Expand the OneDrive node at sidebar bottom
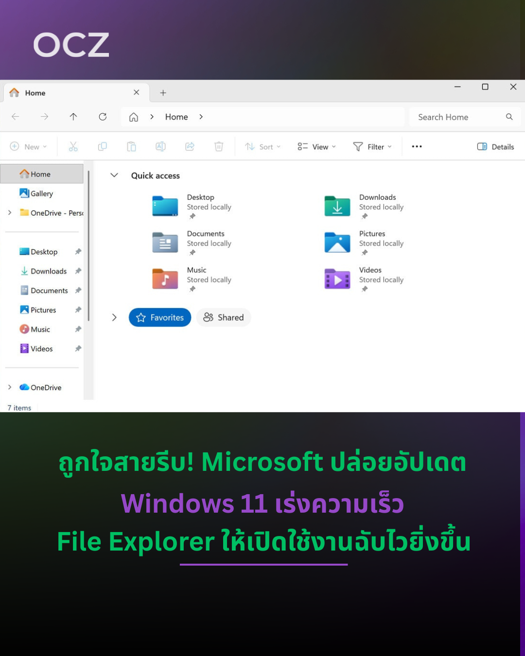 click(10, 387)
